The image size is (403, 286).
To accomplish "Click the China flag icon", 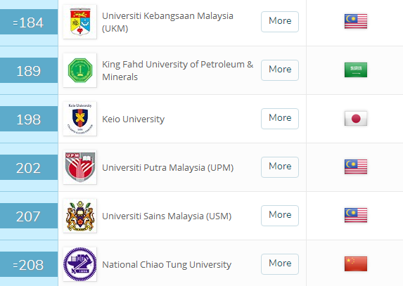I will [356, 264].
